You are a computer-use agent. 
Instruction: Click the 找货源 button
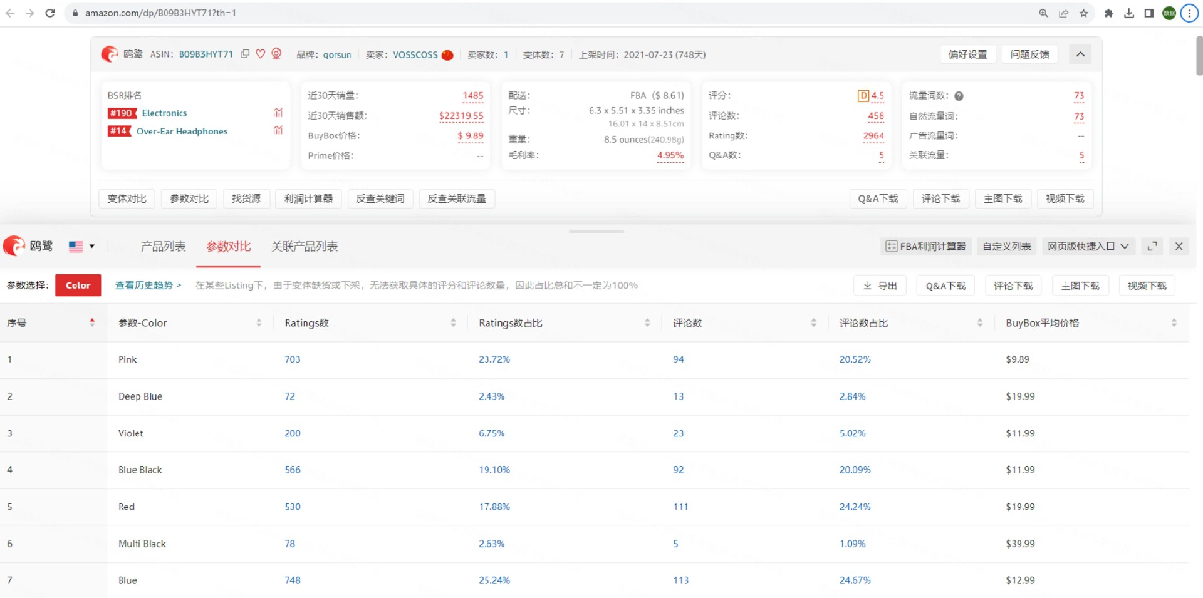coord(246,198)
